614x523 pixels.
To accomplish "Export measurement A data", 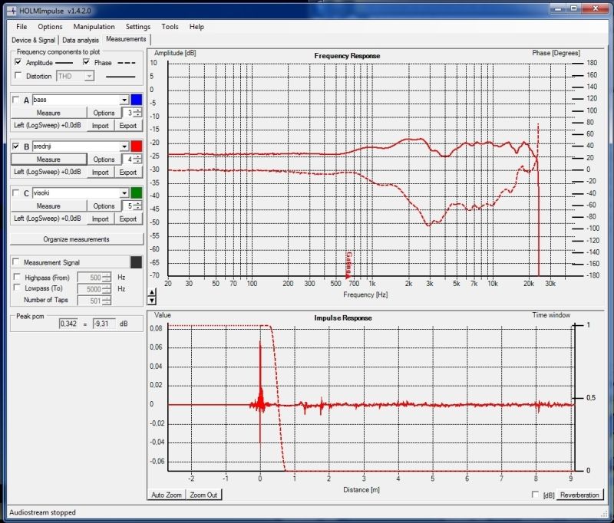I will (x=128, y=126).
